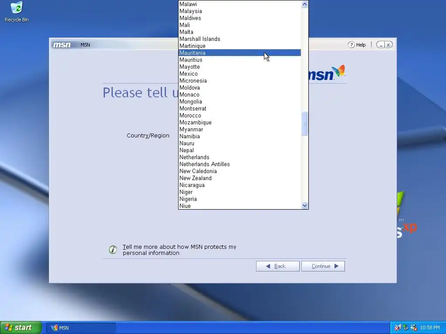
Task: Click the rightmost tray icon beside clock
Action: click(x=414, y=328)
